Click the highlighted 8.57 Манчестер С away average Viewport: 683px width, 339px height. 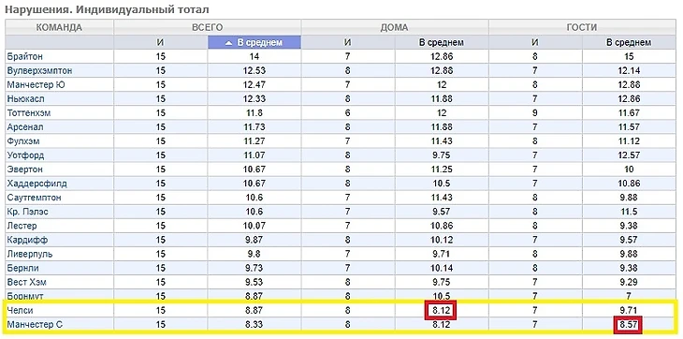[628, 325]
